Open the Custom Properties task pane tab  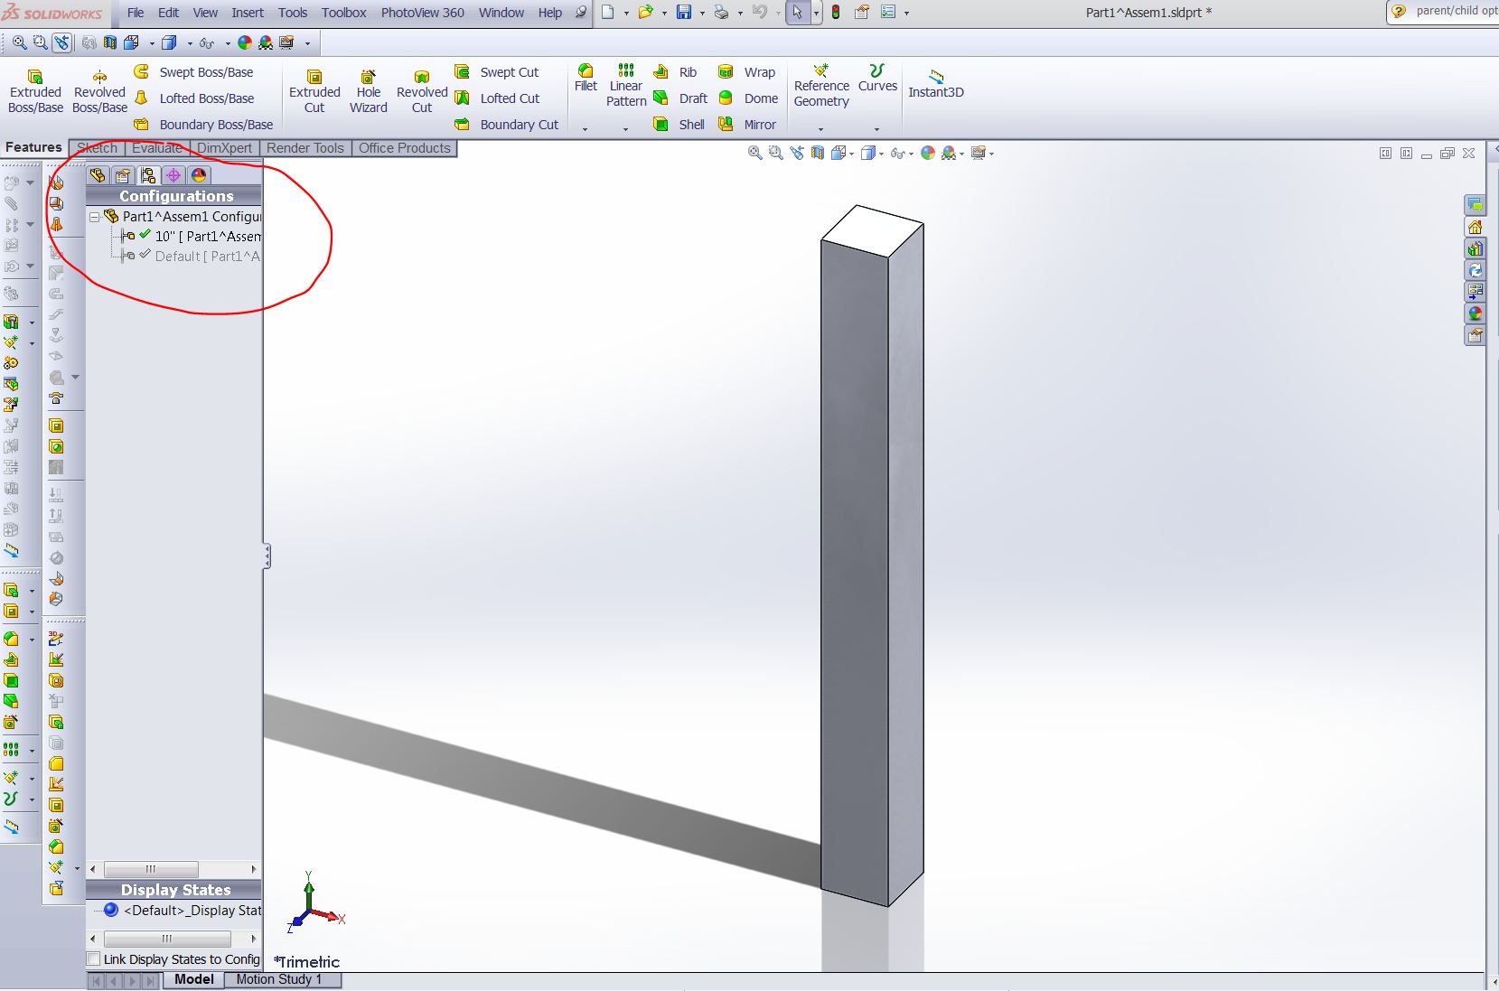[1475, 335]
